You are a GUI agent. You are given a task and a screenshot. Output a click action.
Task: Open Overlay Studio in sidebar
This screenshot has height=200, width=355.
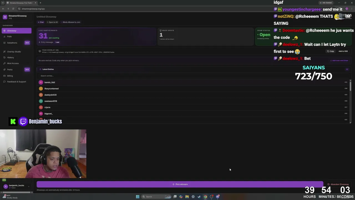(17, 52)
